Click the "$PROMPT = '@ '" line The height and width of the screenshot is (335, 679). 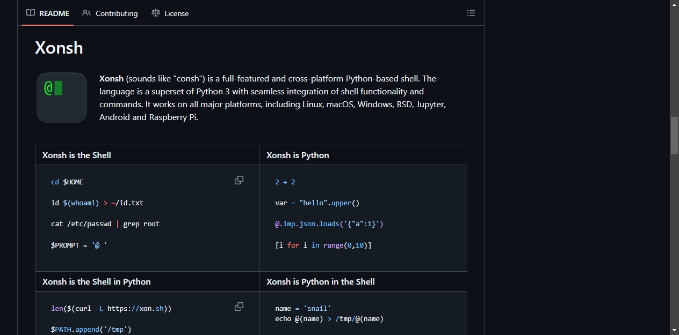pos(79,245)
